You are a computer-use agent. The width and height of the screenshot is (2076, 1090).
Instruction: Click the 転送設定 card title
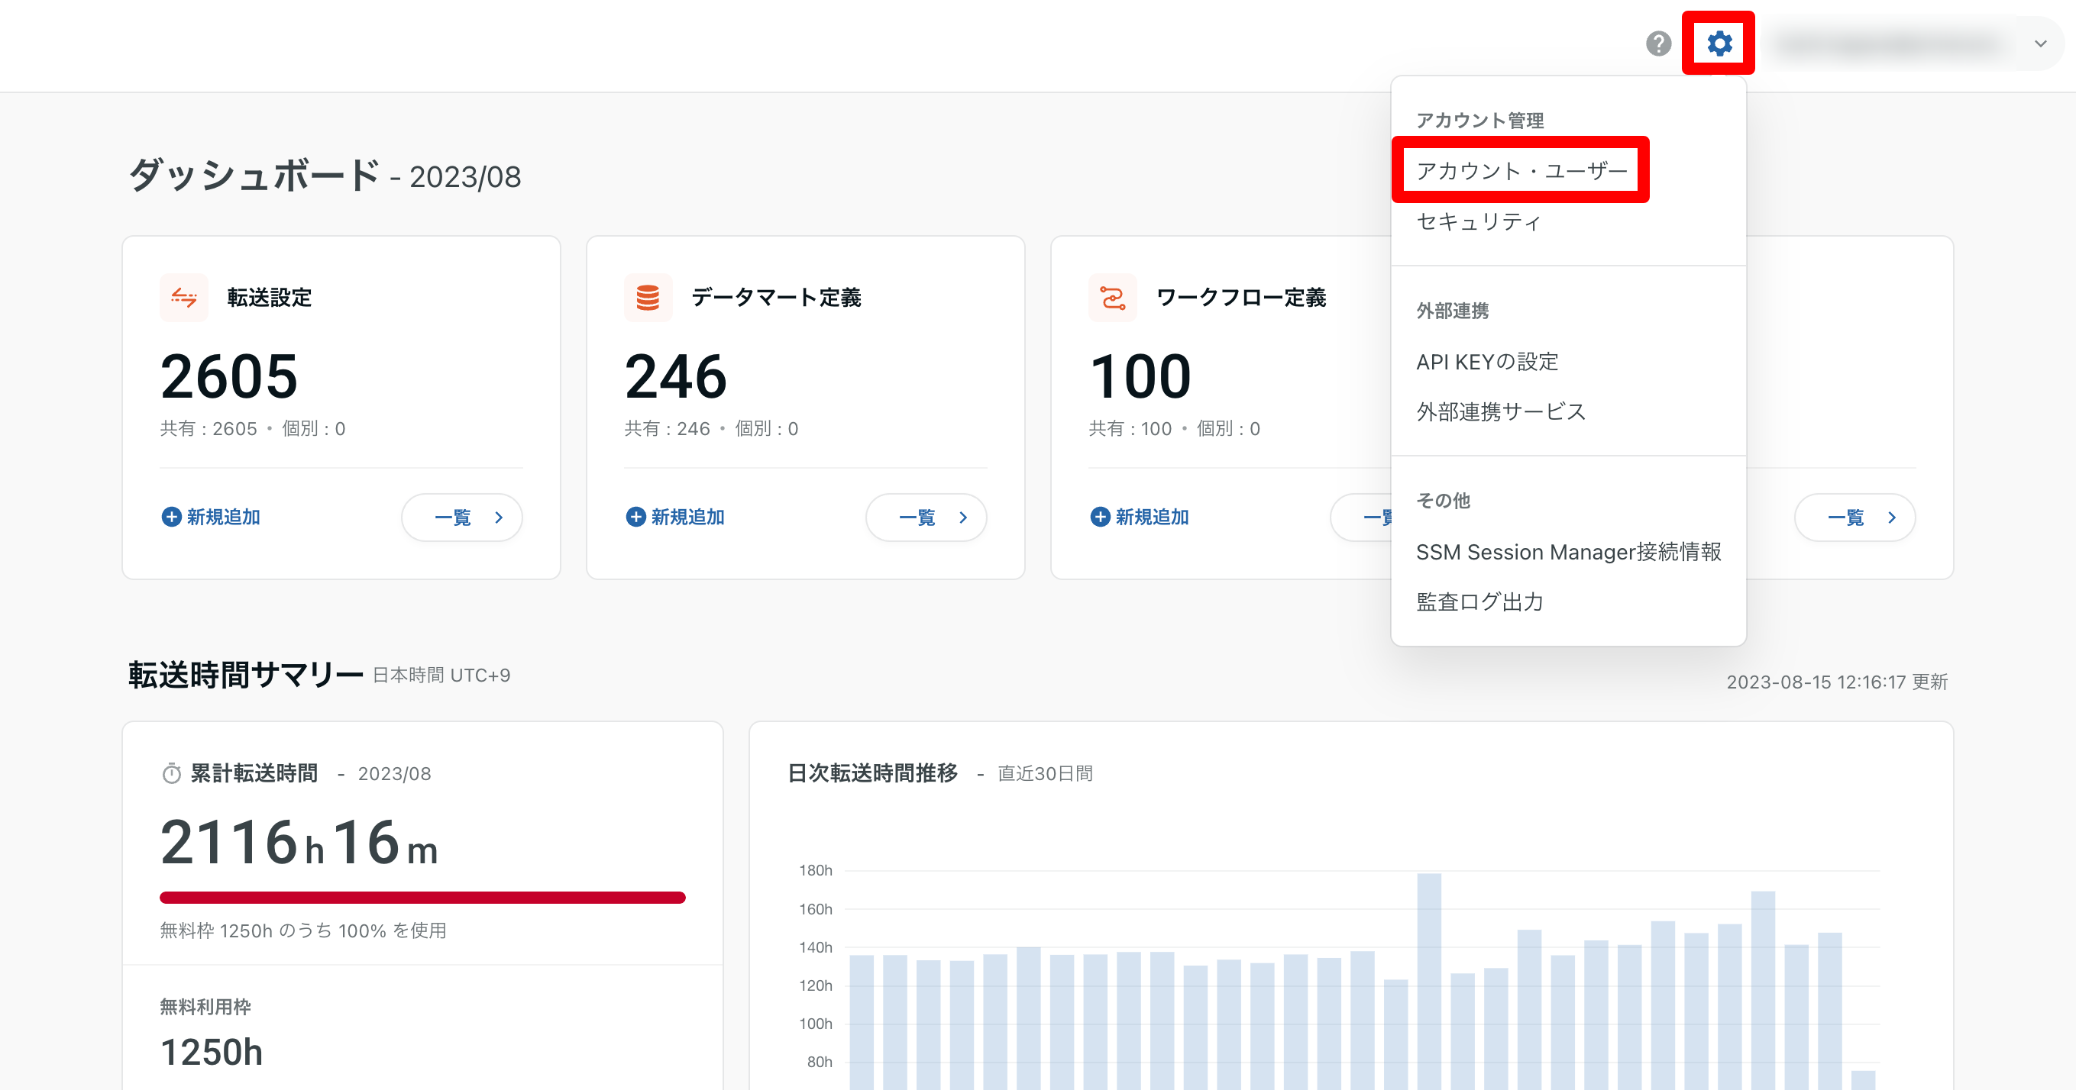[269, 298]
